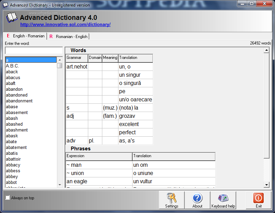Click the results pane scroll down arrow
This screenshot has height=213, width=275.
pos(266,185)
